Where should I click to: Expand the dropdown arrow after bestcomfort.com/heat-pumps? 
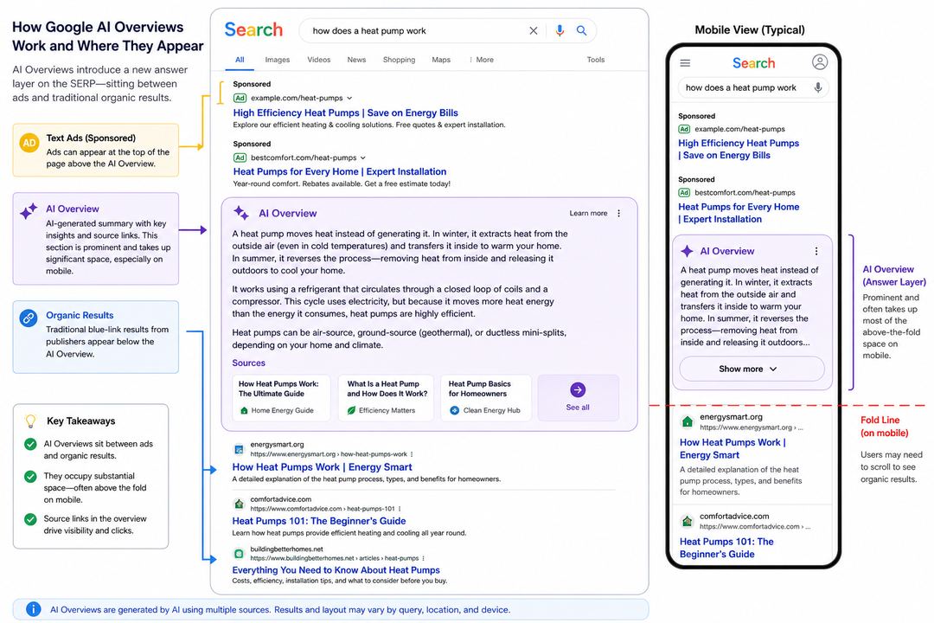coord(362,157)
